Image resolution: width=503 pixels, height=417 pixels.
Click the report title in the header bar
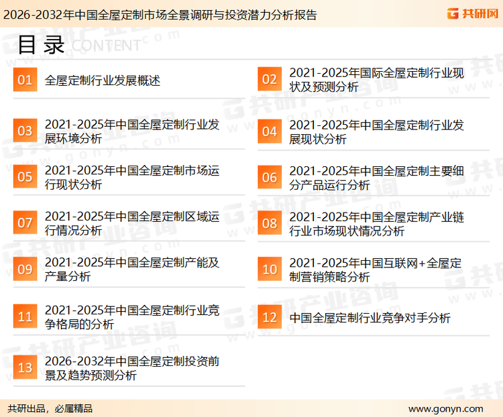coord(160,15)
